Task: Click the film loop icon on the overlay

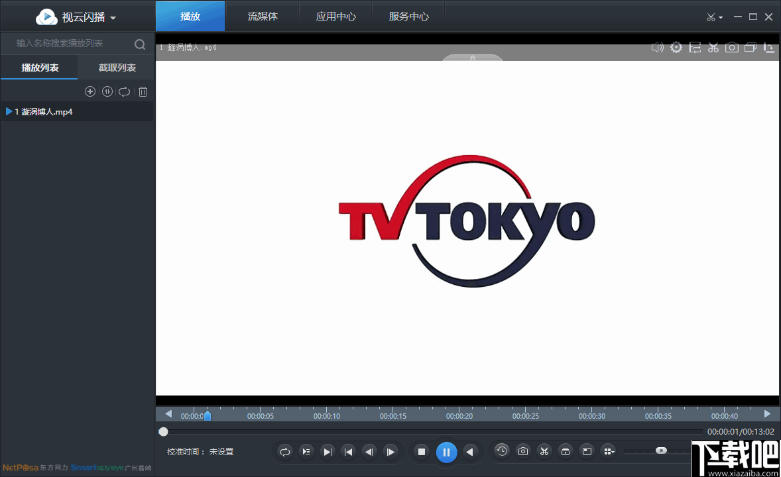Action: click(695, 47)
